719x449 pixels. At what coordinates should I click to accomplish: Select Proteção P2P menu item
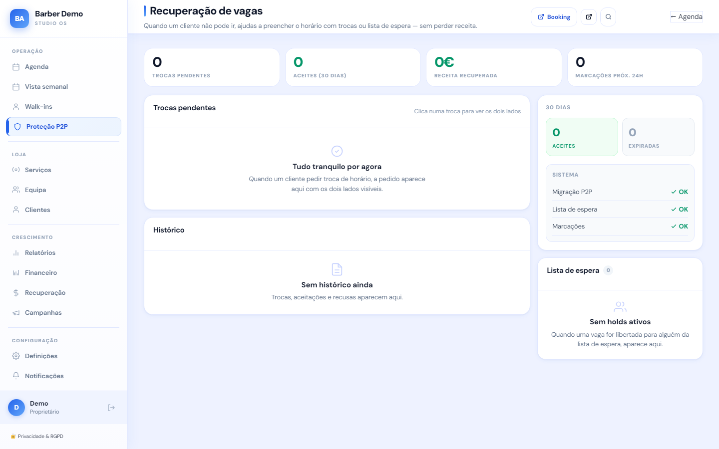[63, 127]
